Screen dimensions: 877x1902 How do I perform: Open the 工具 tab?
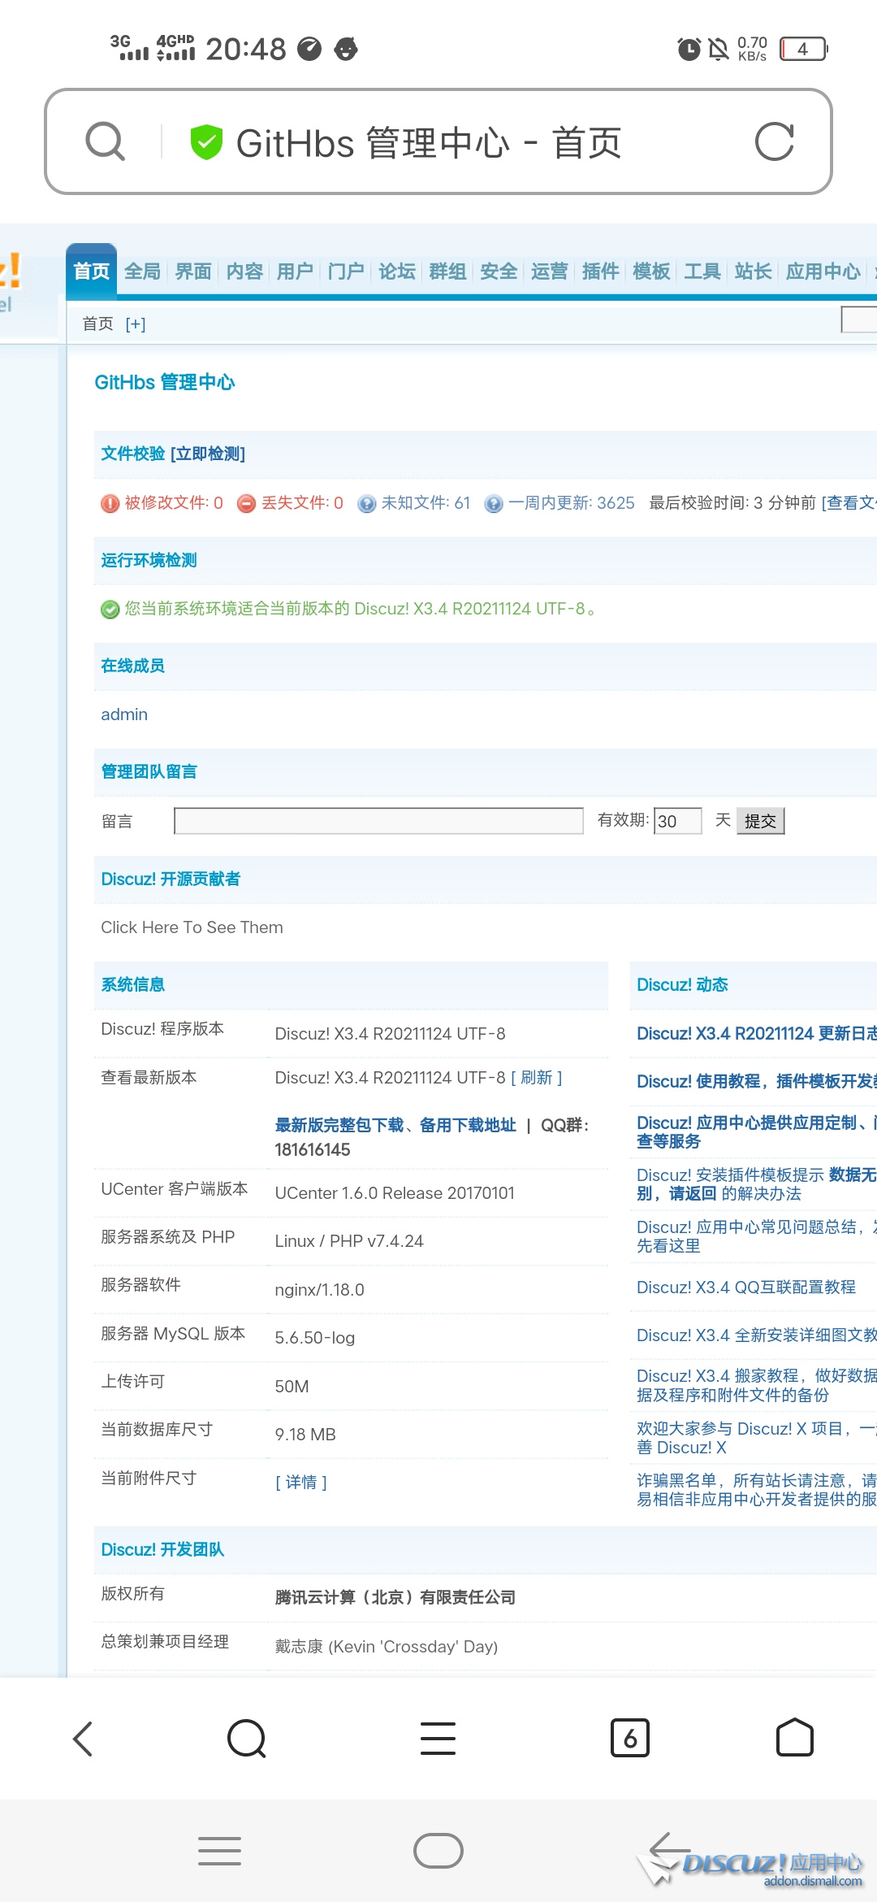pos(702,271)
